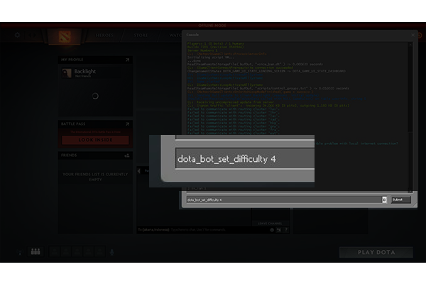Focus the console command input field

284,200
